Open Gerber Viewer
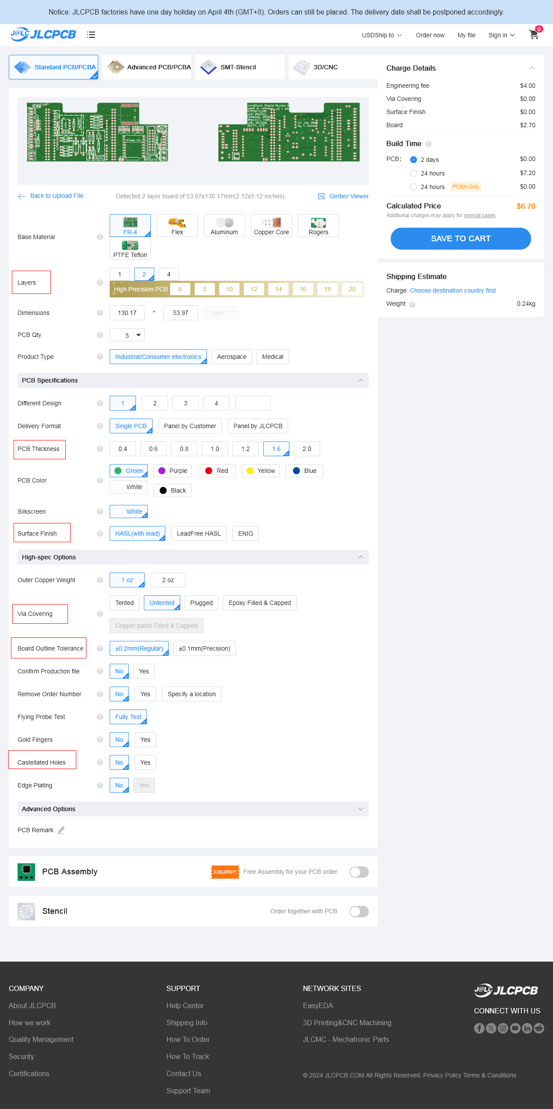This screenshot has width=553, height=1109. 343,196
